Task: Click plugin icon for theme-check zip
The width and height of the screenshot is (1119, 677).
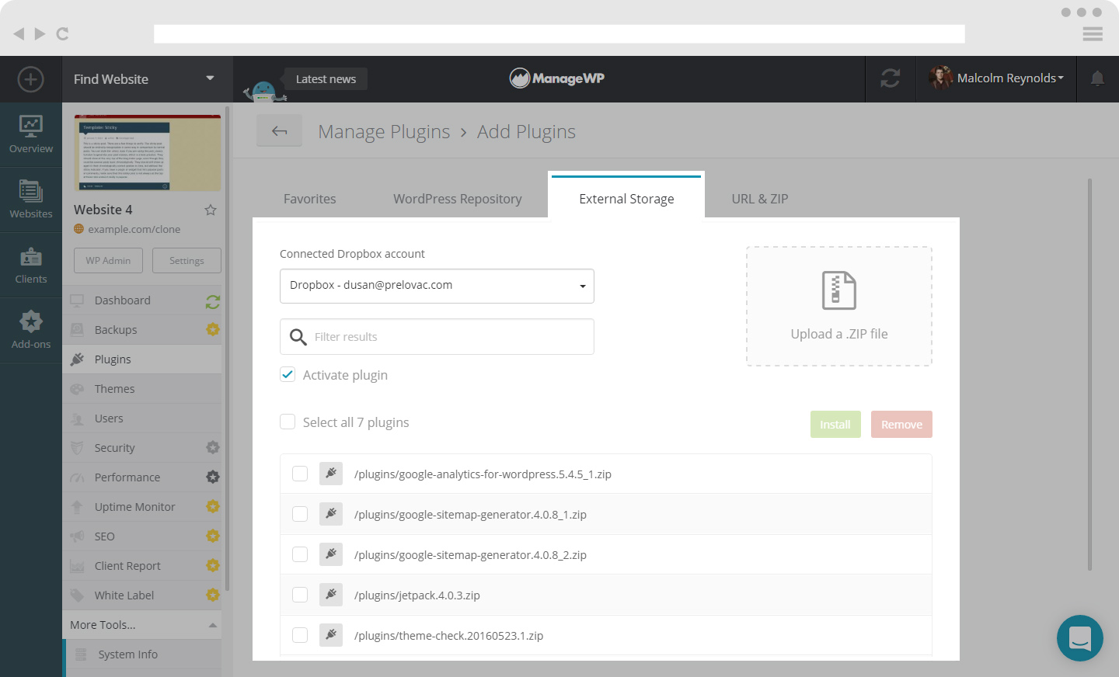Action: click(x=331, y=635)
